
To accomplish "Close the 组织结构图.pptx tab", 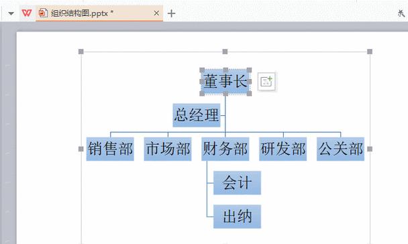I will pos(156,13).
